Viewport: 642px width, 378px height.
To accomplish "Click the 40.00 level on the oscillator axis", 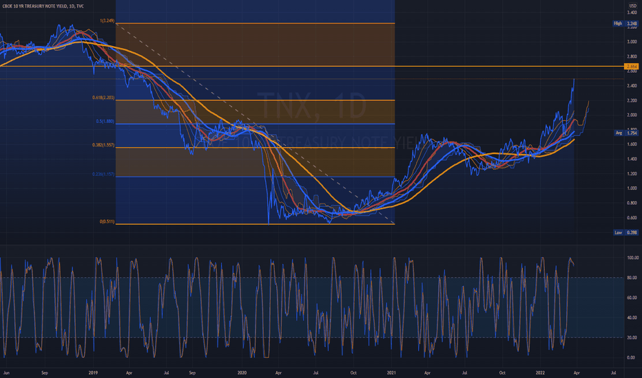I will (632, 318).
